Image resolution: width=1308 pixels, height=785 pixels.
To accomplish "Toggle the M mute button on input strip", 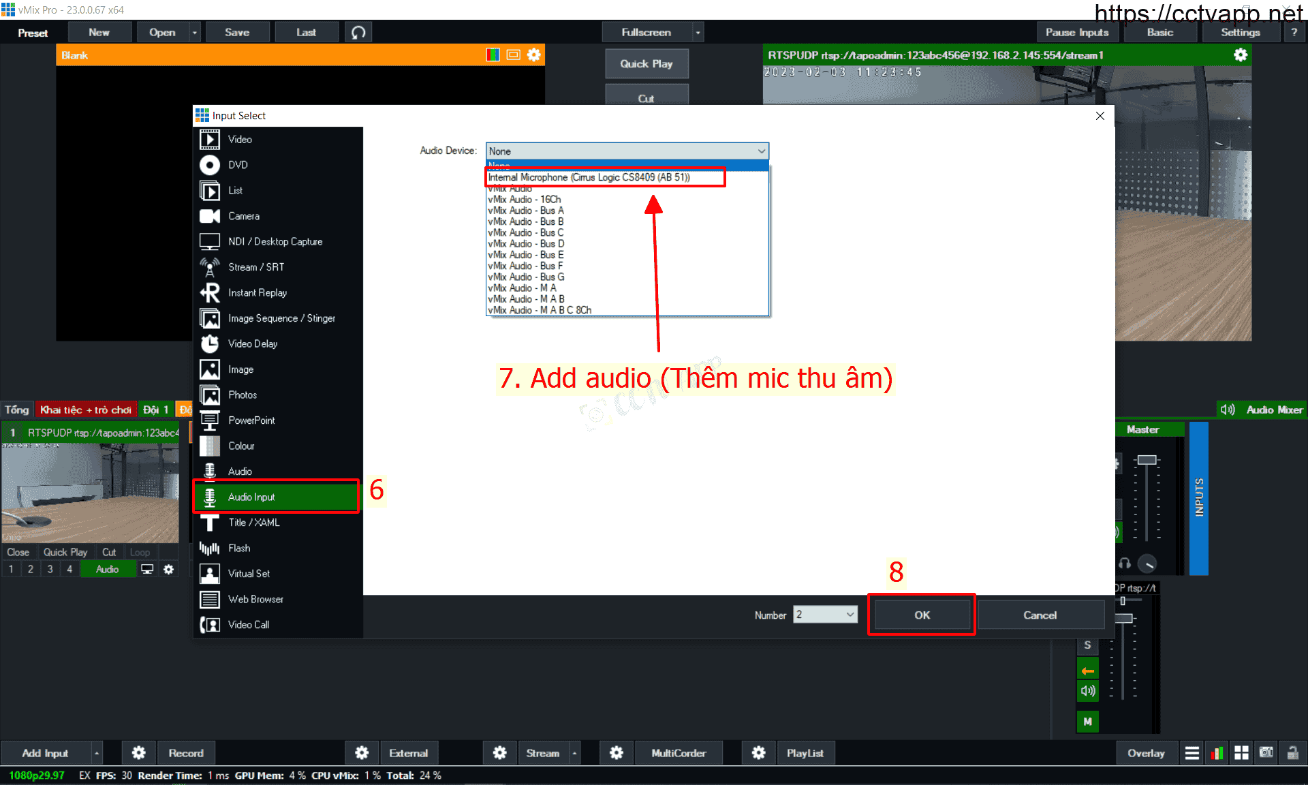I will point(1087,722).
